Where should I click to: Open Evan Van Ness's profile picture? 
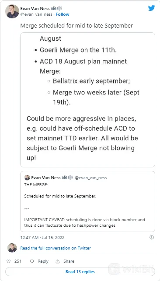click(12, 11)
